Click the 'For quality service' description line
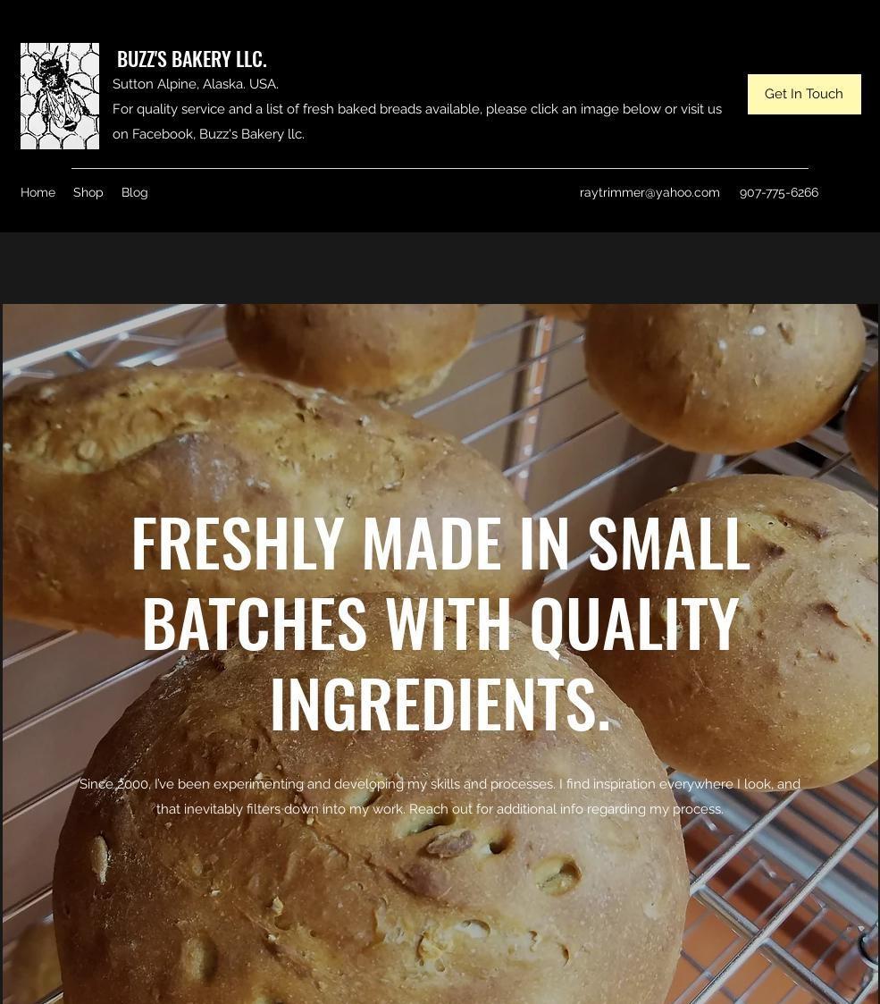Image resolution: width=880 pixels, height=1004 pixels. [416, 109]
